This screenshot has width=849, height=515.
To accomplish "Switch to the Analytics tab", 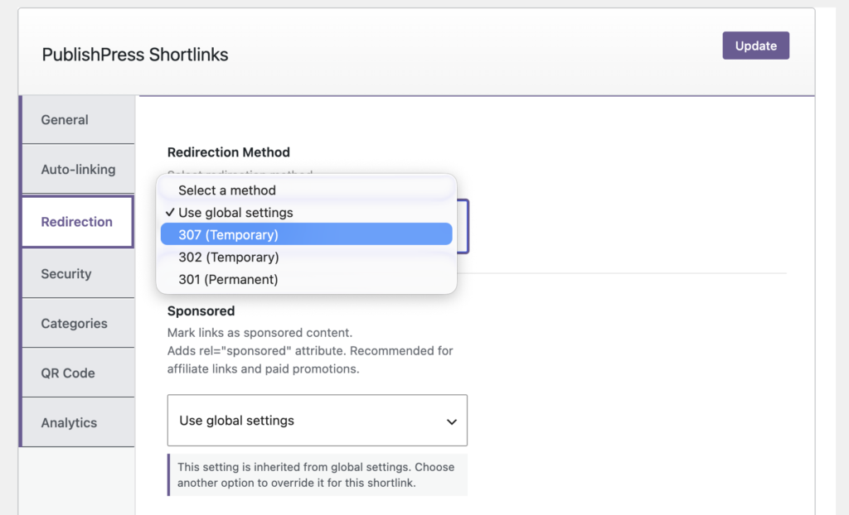I will click(x=78, y=422).
